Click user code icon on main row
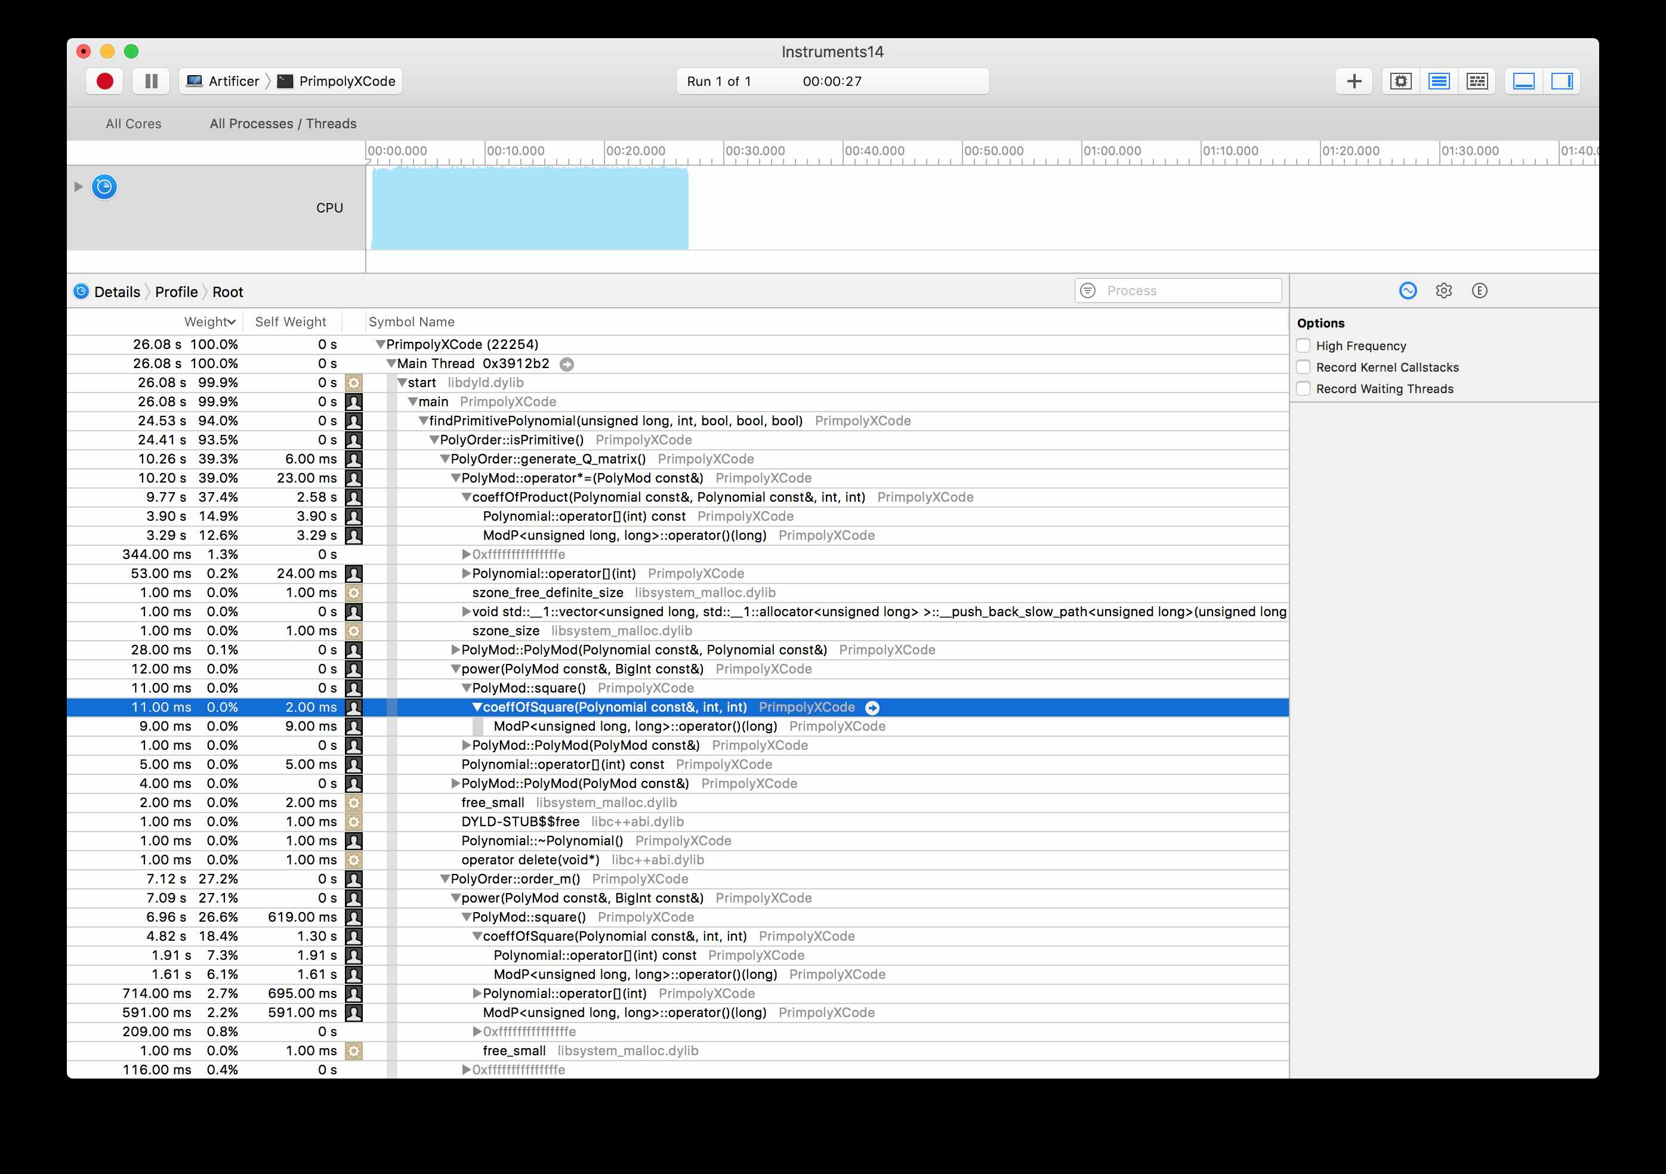Image resolution: width=1666 pixels, height=1174 pixels. click(353, 402)
